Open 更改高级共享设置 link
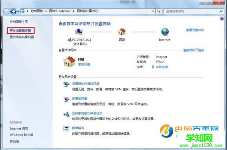Image resolution: width=227 pixels, height=150 pixels. 22,37
